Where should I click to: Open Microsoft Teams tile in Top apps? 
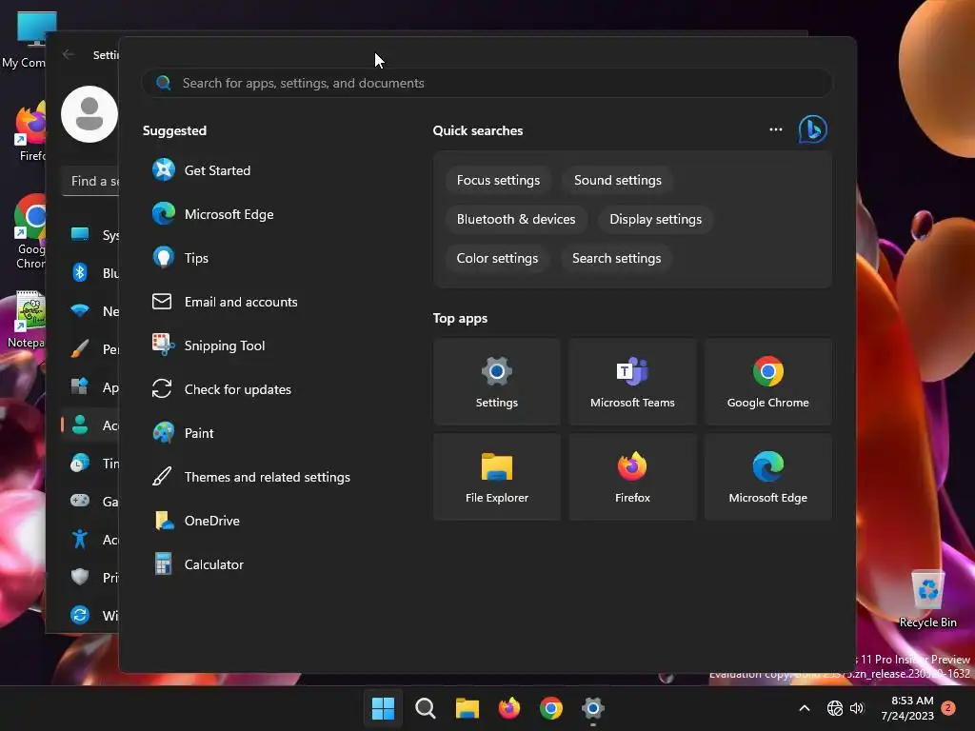pos(632,382)
